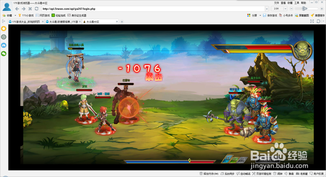326x177 pixels.
Task: Open 用户反馈 user feedback
Action: pyautogui.click(x=317, y=174)
